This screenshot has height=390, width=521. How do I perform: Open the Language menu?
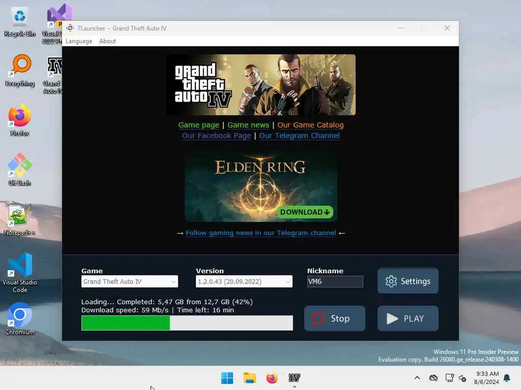(x=79, y=41)
